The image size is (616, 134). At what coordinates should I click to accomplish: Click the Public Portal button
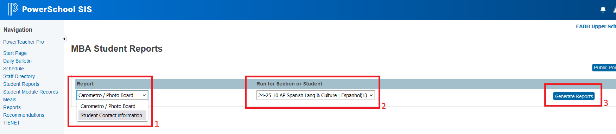pyautogui.click(x=604, y=68)
